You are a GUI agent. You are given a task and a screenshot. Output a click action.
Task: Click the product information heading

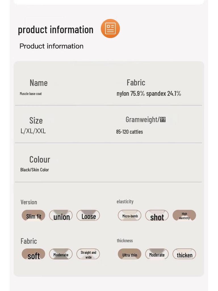[56, 30]
